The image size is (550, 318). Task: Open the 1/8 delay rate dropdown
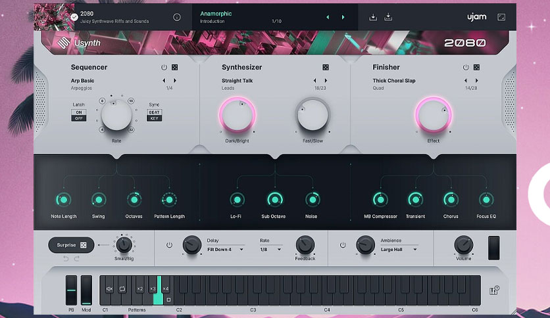270,250
